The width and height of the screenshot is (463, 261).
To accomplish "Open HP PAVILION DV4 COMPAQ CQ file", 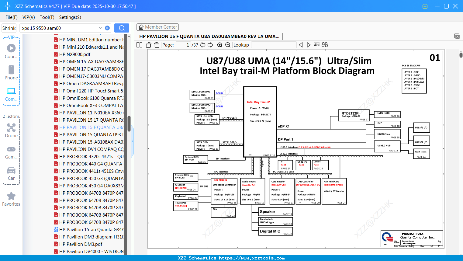I will click(x=88, y=149).
